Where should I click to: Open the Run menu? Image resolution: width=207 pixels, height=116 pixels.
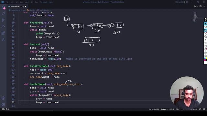[37, 2]
